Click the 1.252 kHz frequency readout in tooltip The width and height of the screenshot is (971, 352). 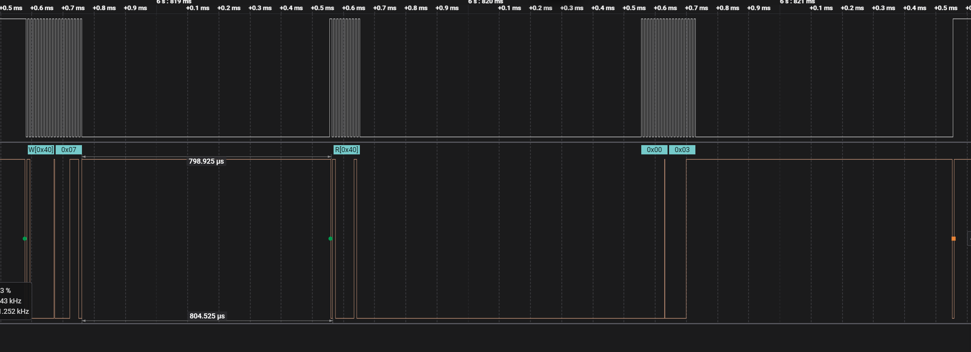point(15,311)
